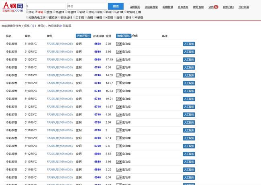The width and height of the screenshot is (261, 185).
Task: Click the weight value 2.8
Action: 108,146
